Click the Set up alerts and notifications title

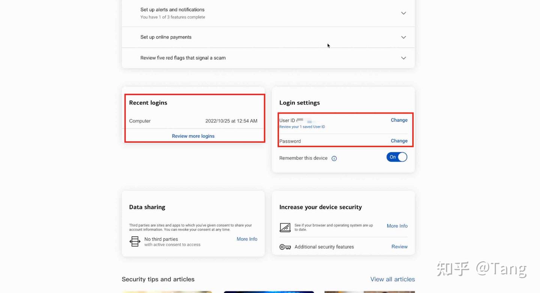coord(172,10)
